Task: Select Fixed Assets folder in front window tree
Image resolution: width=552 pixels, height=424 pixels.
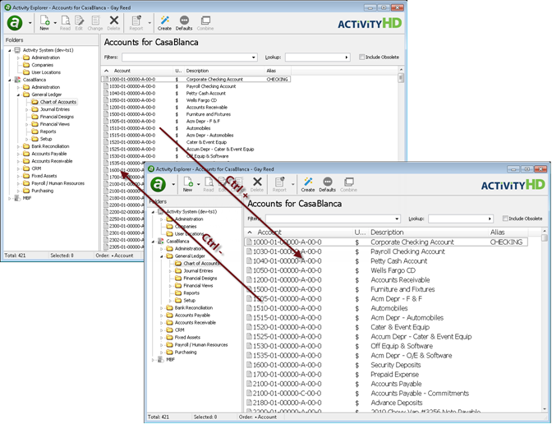Action: pos(182,338)
